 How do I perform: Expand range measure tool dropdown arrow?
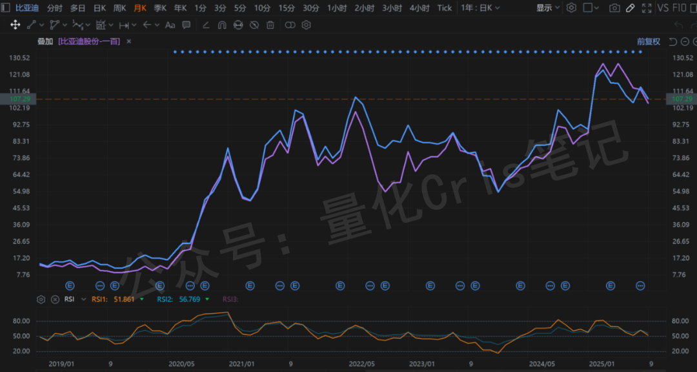(134, 25)
